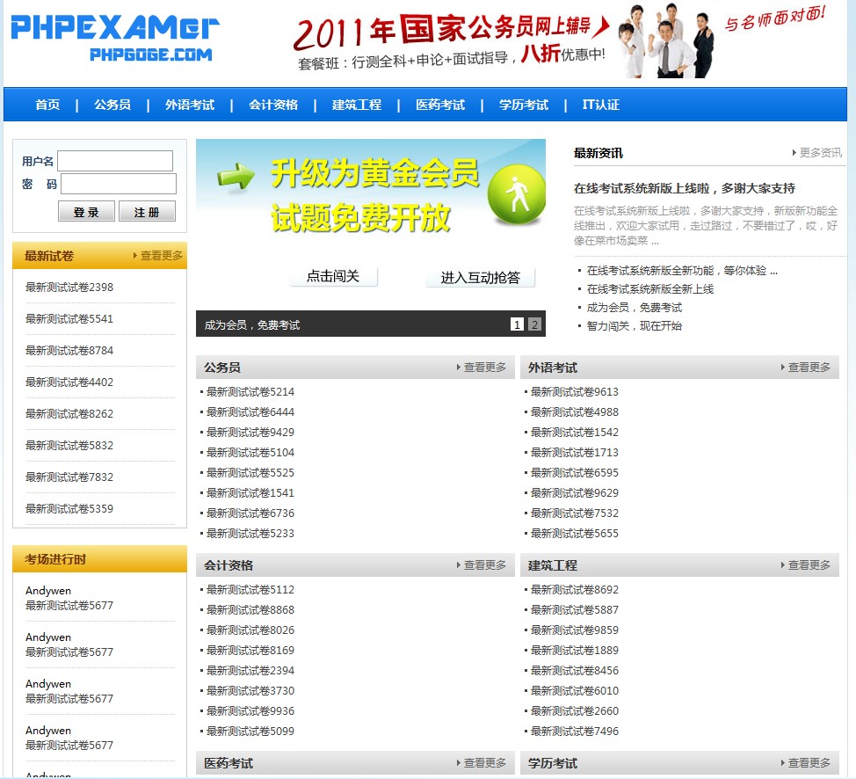Open 最新测试试卷7832 in the sidebar

click(x=69, y=477)
